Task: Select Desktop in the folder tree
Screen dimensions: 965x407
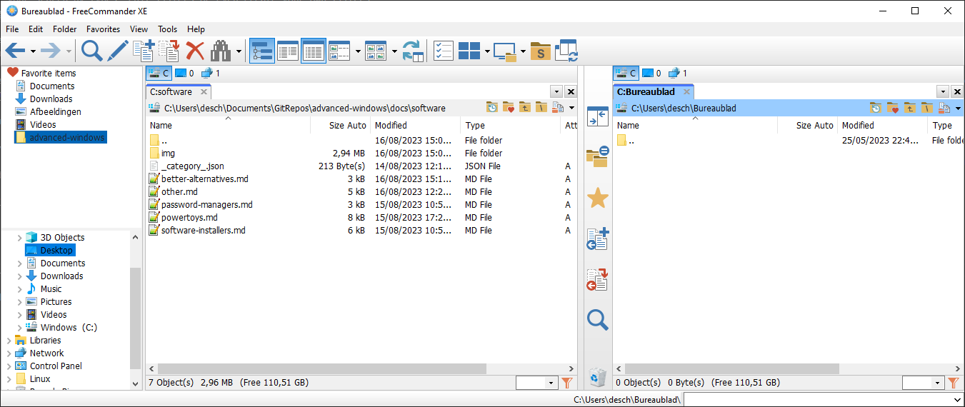Action: point(56,251)
